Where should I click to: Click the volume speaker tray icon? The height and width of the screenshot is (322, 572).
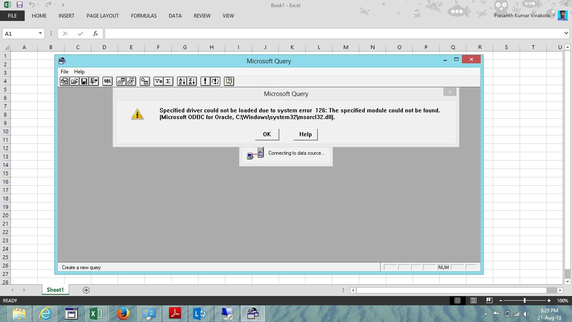526,314
